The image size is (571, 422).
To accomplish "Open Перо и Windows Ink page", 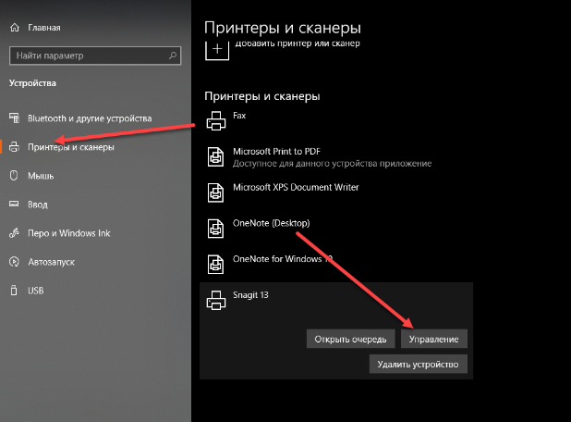I will (x=68, y=233).
